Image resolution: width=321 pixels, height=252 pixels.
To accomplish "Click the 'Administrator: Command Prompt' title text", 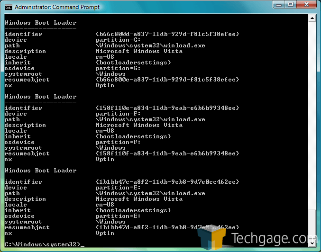I will click(x=57, y=7).
